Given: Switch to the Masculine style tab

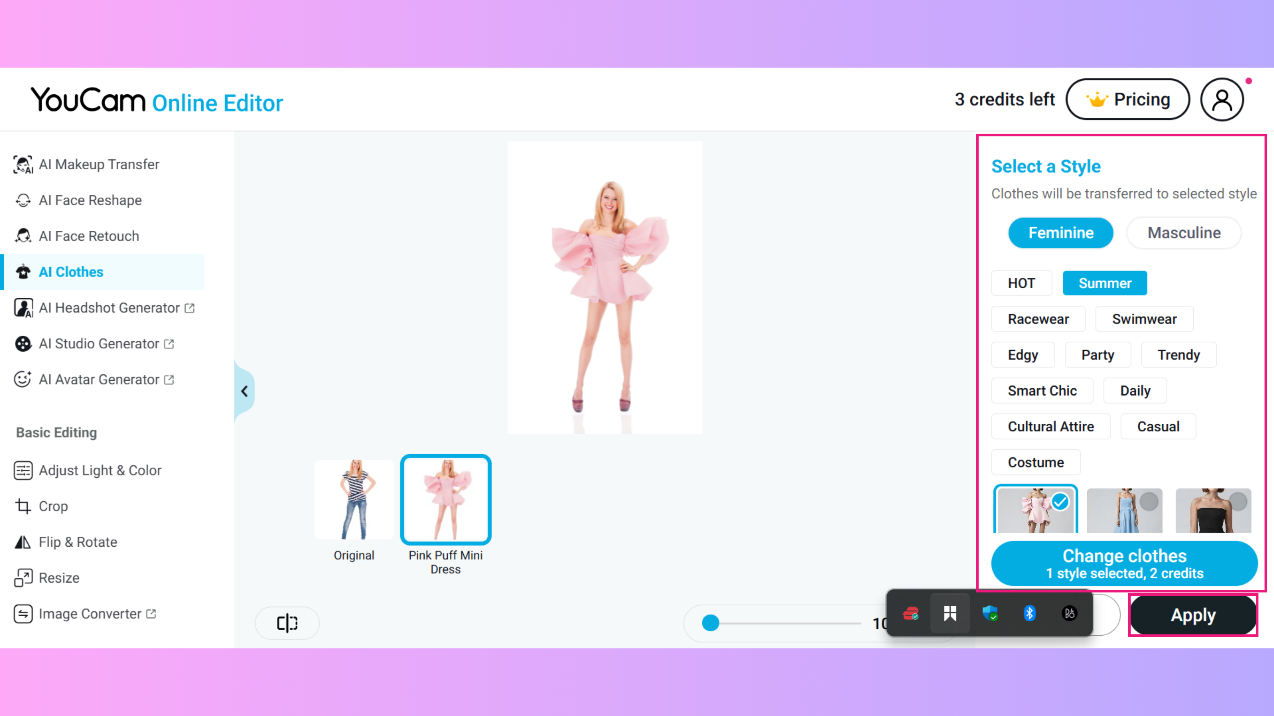Looking at the screenshot, I should [1183, 233].
